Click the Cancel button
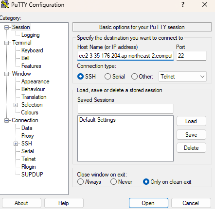This screenshot has height=209, width=215. click(x=191, y=203)
